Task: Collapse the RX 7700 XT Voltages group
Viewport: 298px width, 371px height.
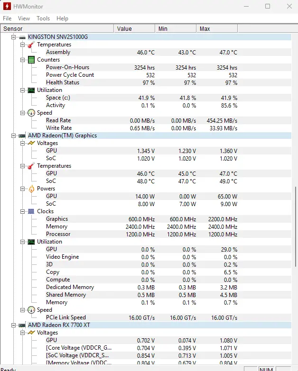Action: [x=22, y=333]
